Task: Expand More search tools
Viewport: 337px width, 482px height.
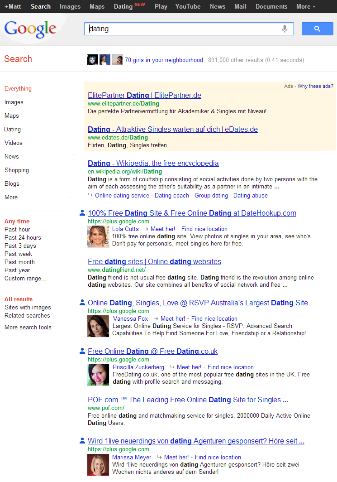Action: [28, 327]
